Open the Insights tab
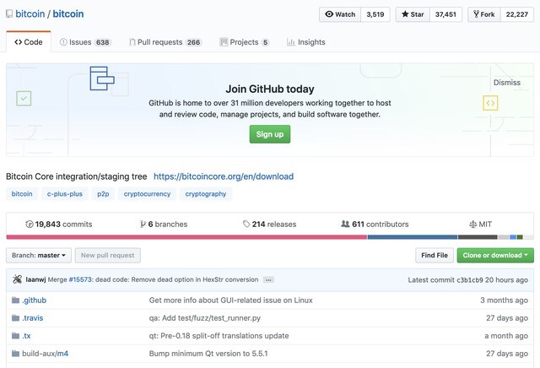540x368 pixels. coord(305,42)
